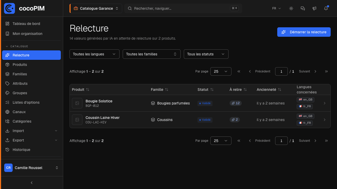Open the Catalogue Garance selector
Screen dimensions: 337x189
(96, 8)
